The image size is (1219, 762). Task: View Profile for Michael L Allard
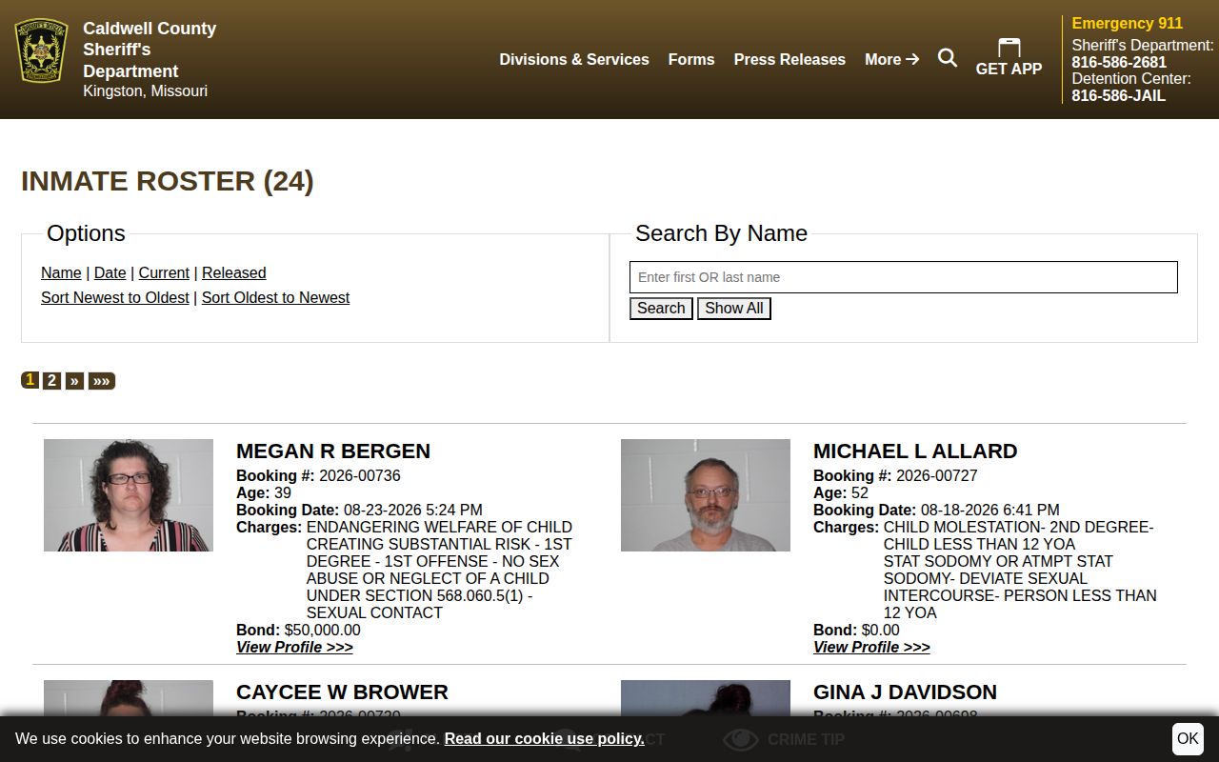click(871, 647)
